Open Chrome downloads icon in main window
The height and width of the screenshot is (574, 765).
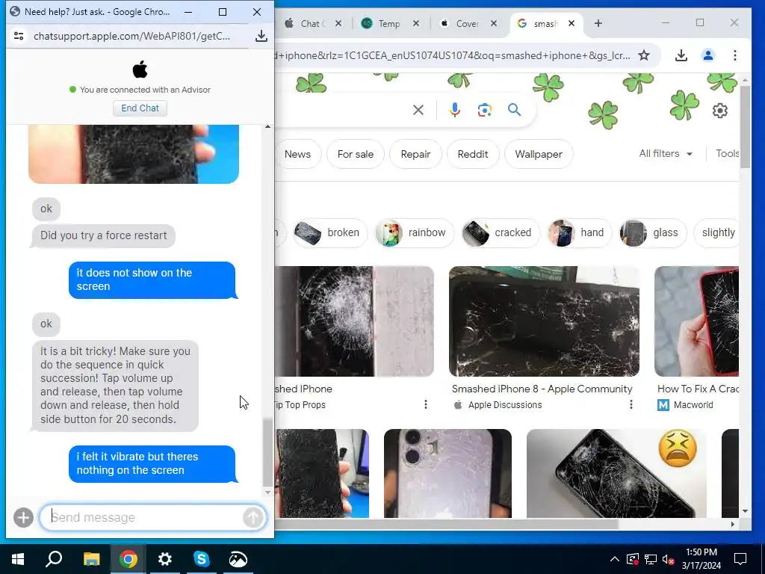point(681,55)
